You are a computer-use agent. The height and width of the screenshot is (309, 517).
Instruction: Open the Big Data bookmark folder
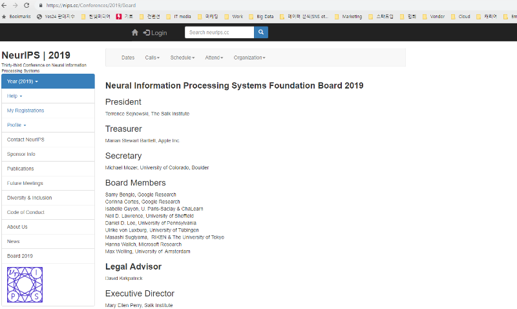261,17
